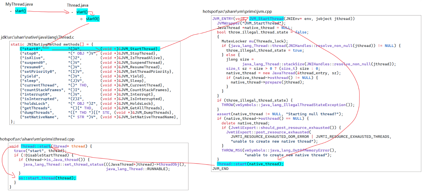This screenshot has height=192, width=425.
Task: Click &JVM_SetThreadPriority function pointer
Action: tap(145, 71)
